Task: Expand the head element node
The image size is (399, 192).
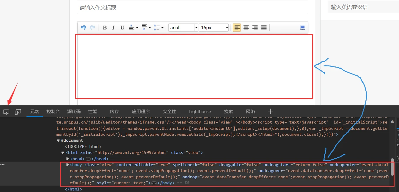Action: [67, 159]
